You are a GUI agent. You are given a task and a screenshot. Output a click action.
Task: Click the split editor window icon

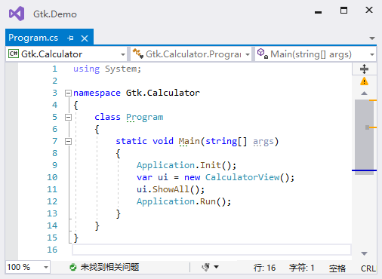(364, 69)
